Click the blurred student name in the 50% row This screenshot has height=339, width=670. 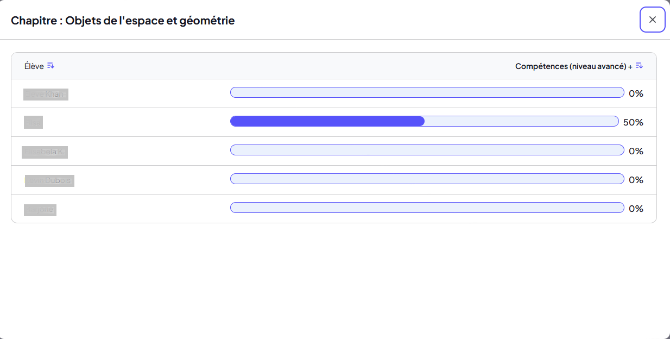pos(33,123)
